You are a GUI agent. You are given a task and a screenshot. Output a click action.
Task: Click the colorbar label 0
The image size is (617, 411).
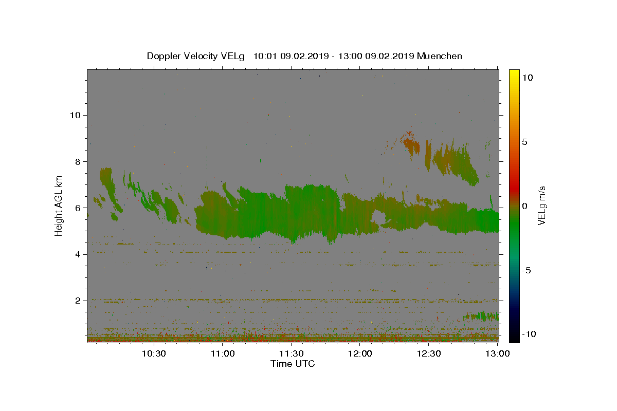coord(525,206)
